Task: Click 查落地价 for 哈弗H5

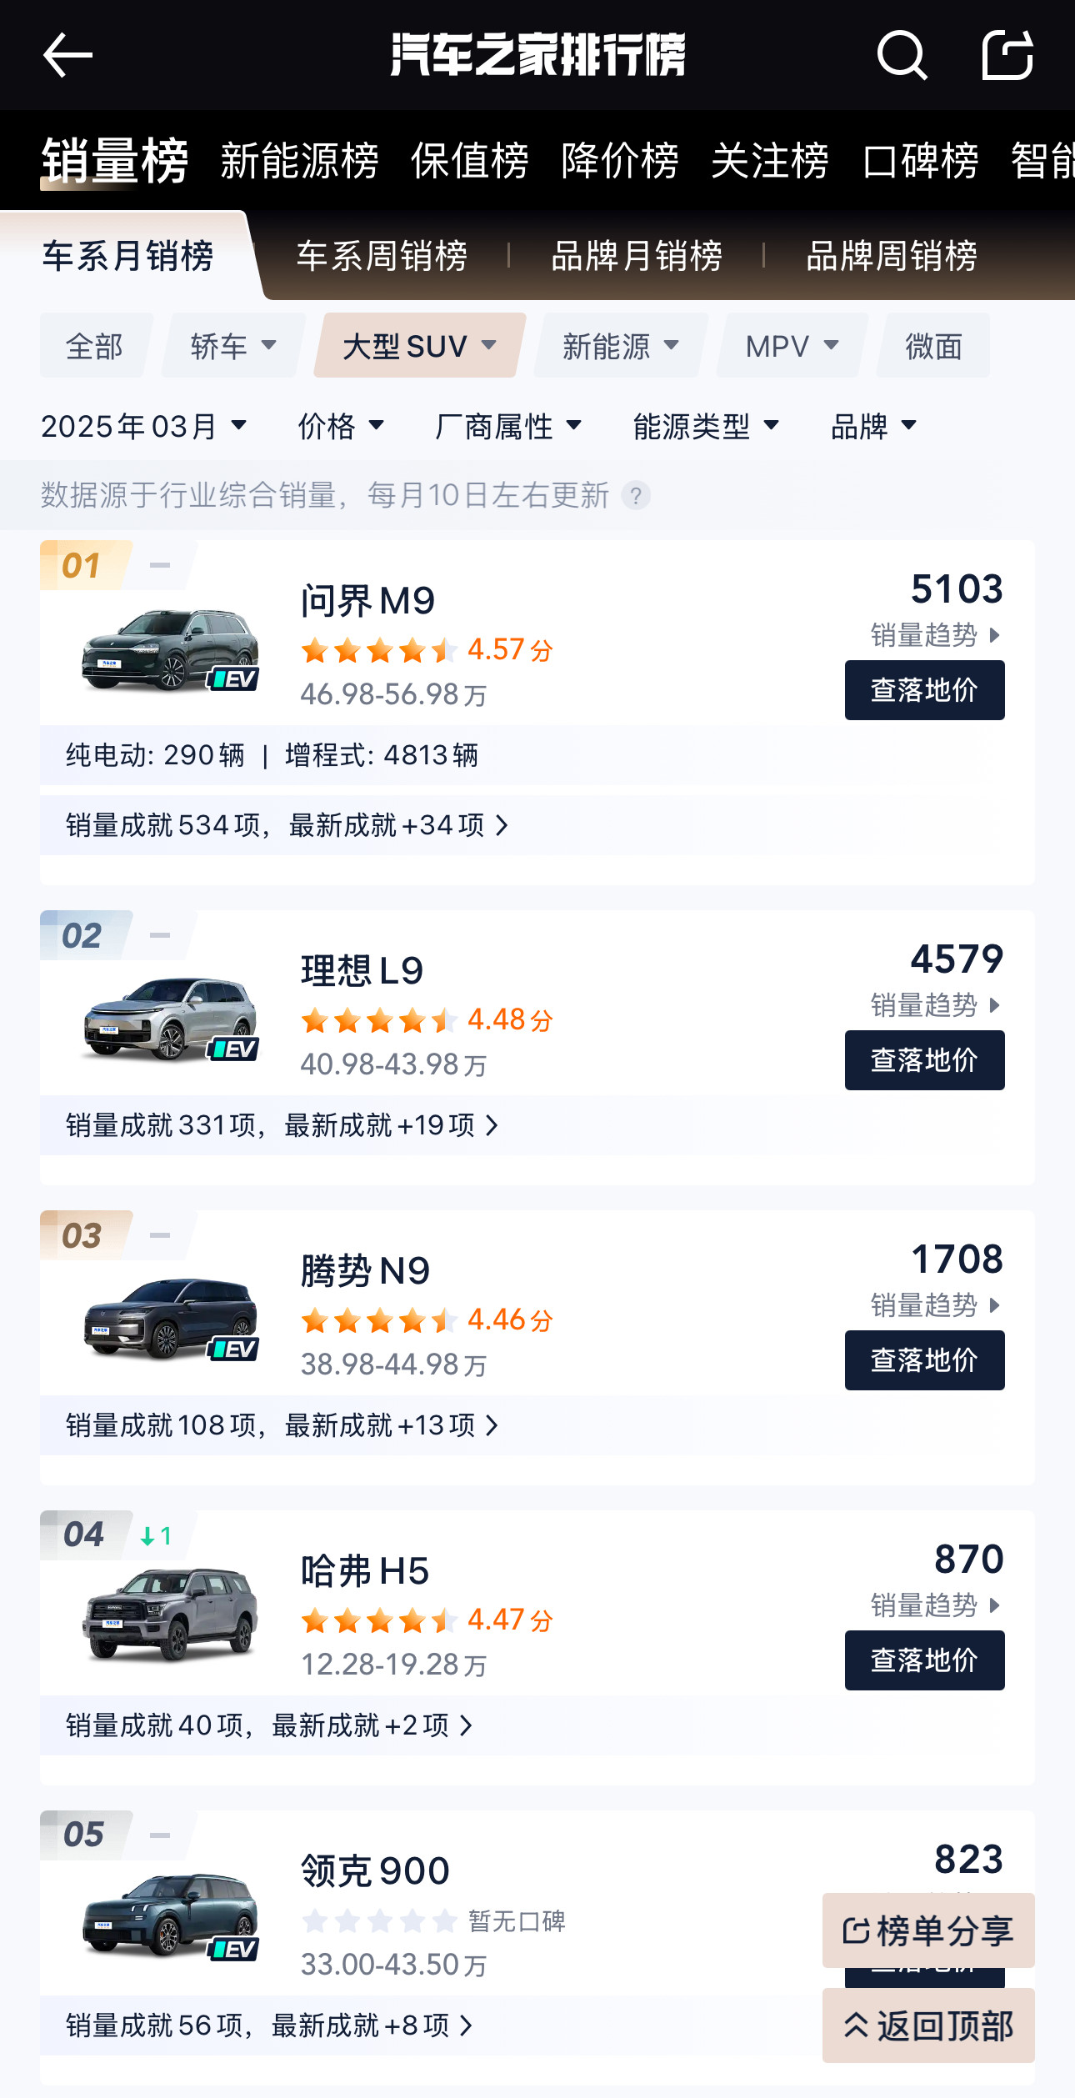Action: click(x=924, y=1660)
